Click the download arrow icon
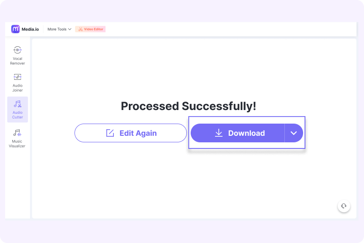 click(219, 133)
